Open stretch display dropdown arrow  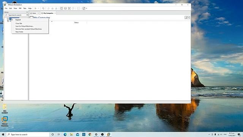(x=87, y=8)
